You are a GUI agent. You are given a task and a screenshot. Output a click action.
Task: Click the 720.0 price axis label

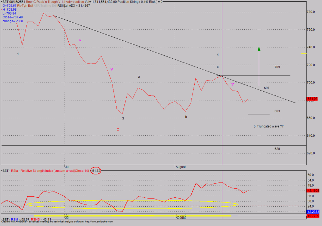[311, 65]
